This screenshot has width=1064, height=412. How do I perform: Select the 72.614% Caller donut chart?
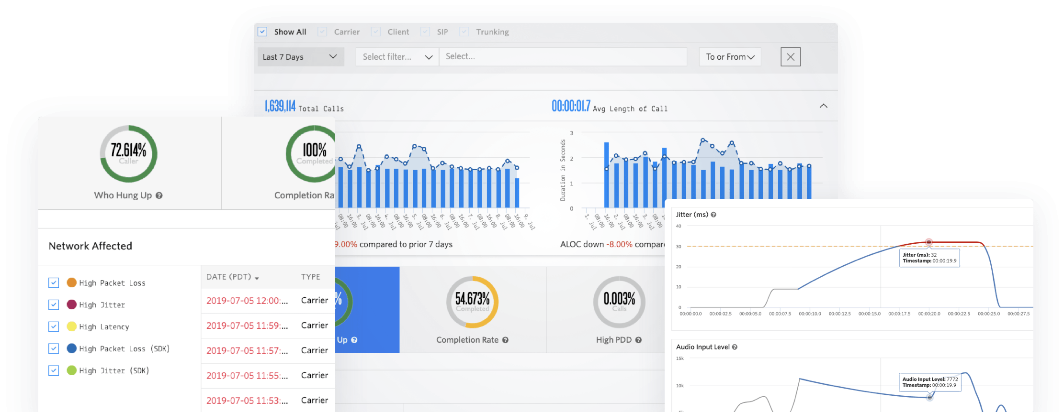click(x=128, y=154)
